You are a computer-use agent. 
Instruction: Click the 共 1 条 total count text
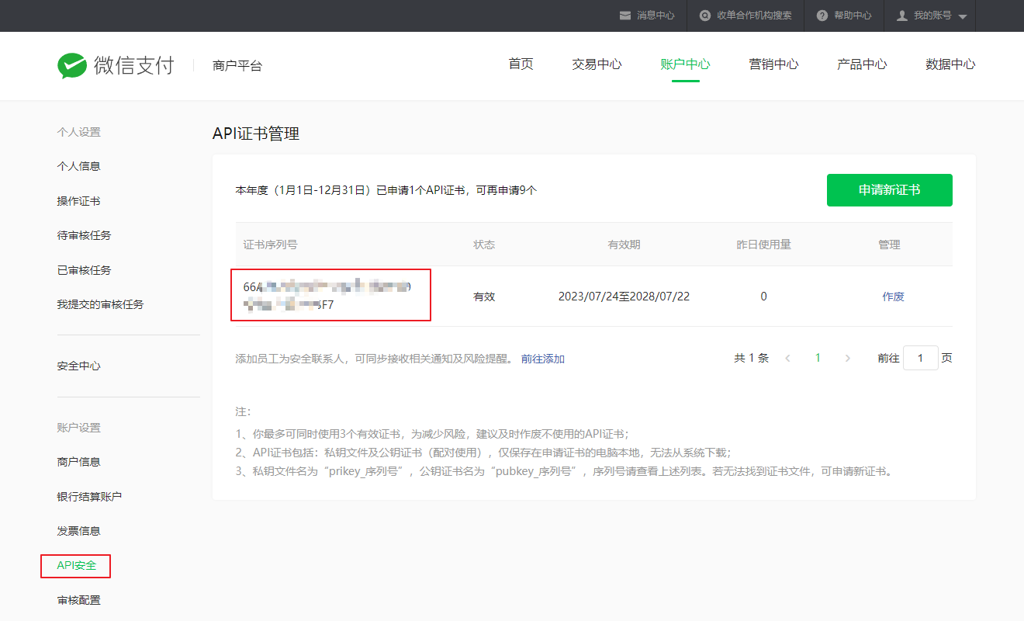coord(751,358)
